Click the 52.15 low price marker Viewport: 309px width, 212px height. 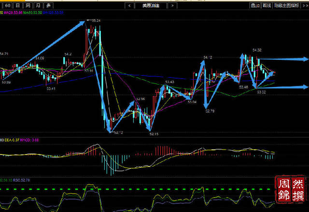(x=154, y=134)
